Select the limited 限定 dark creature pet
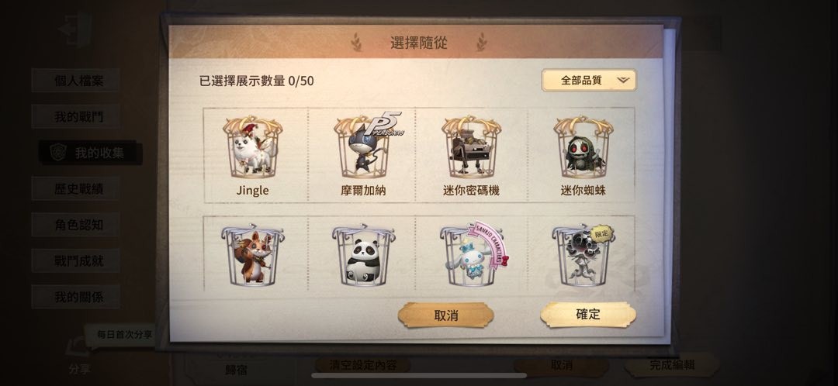838x386 pixels. [x=583, y=255]
